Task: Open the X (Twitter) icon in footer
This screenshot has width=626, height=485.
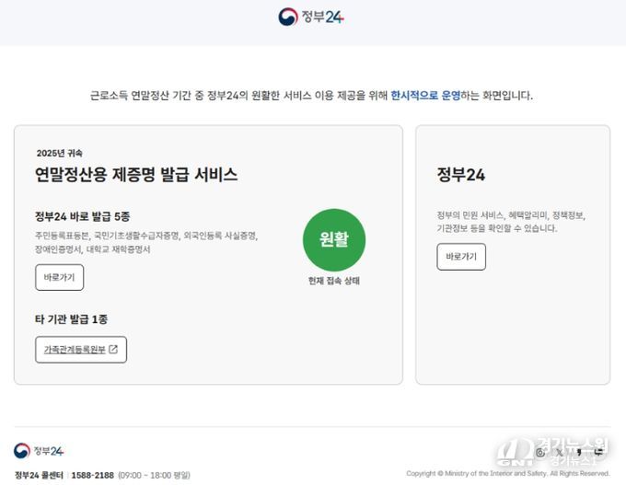Action: point(560,452)
